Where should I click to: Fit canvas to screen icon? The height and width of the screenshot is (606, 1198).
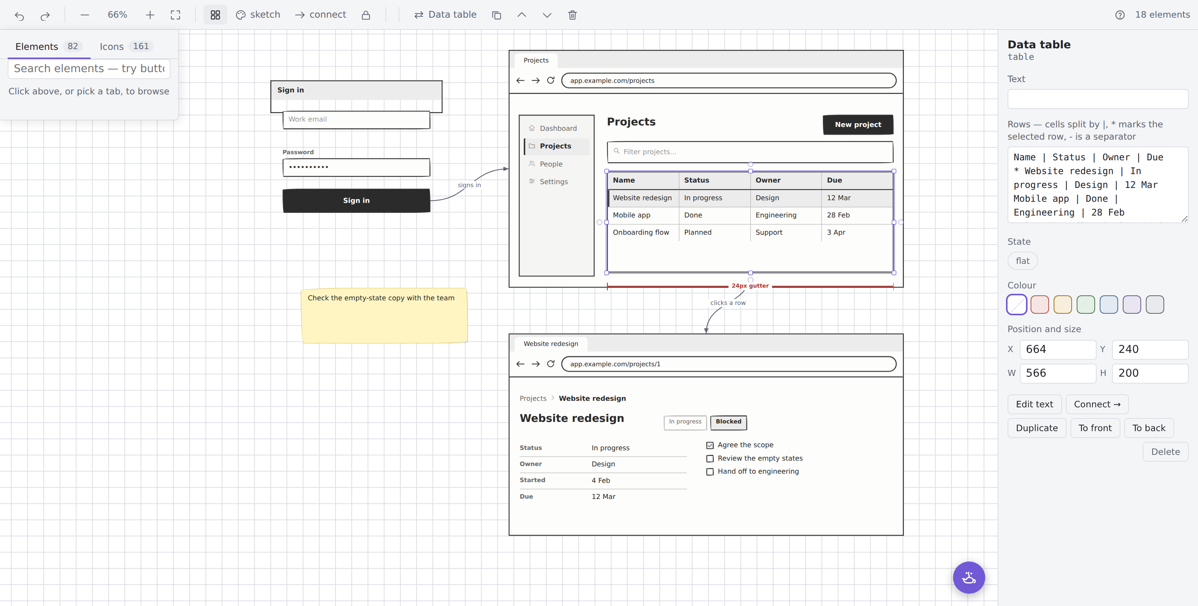pos(175,15)
